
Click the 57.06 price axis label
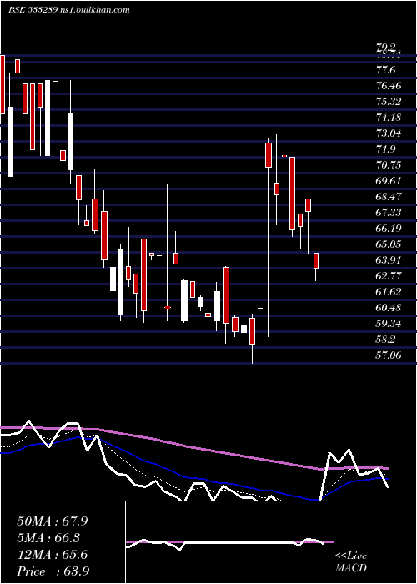click(389, 355)
